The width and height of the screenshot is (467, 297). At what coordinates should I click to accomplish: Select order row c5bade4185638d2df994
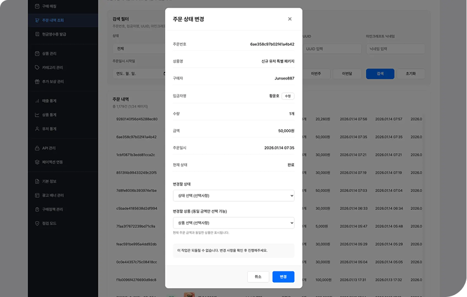tap(136, 208)
